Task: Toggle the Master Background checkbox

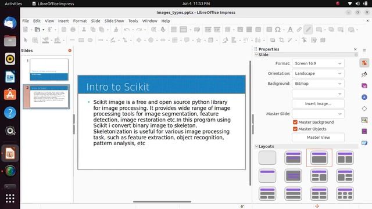Action: (295, 122)
